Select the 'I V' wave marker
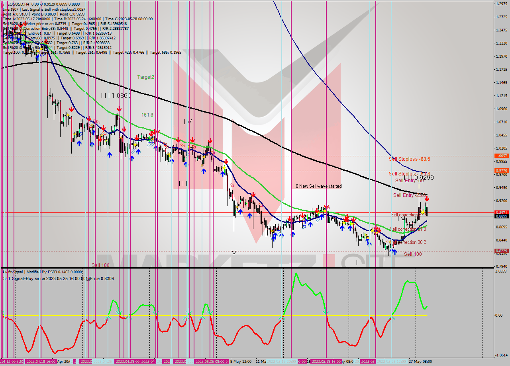This screenshot has width=510, height=366. (188, 121)
